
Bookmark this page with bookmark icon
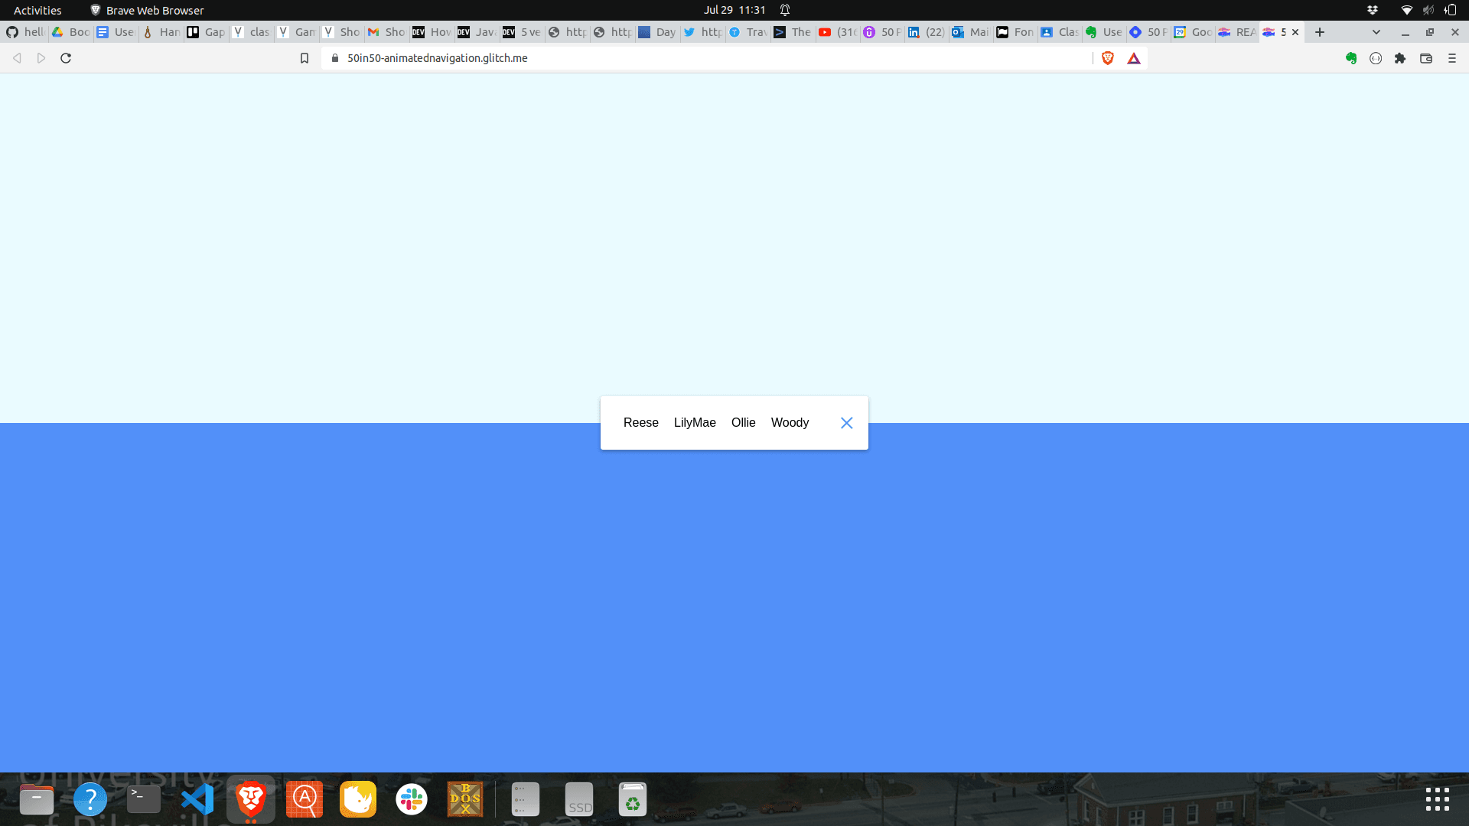point(305,58)
